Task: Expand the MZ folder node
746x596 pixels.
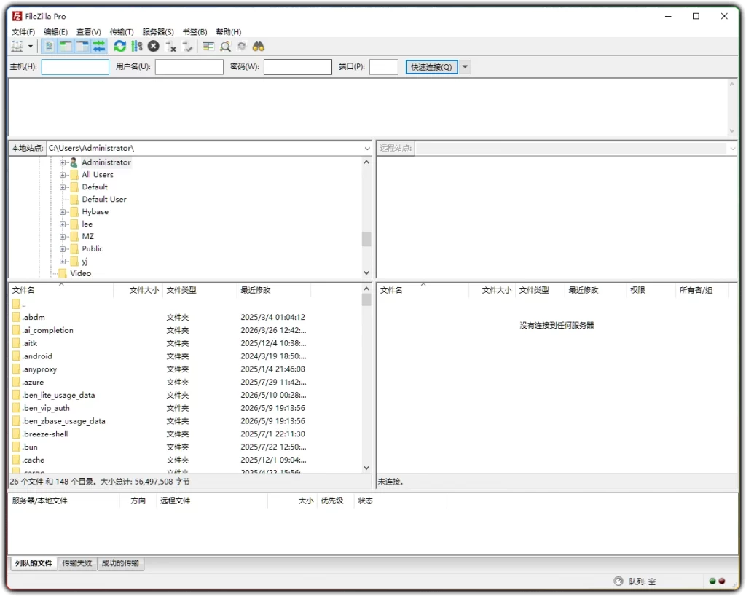Action: coord(63,237)
